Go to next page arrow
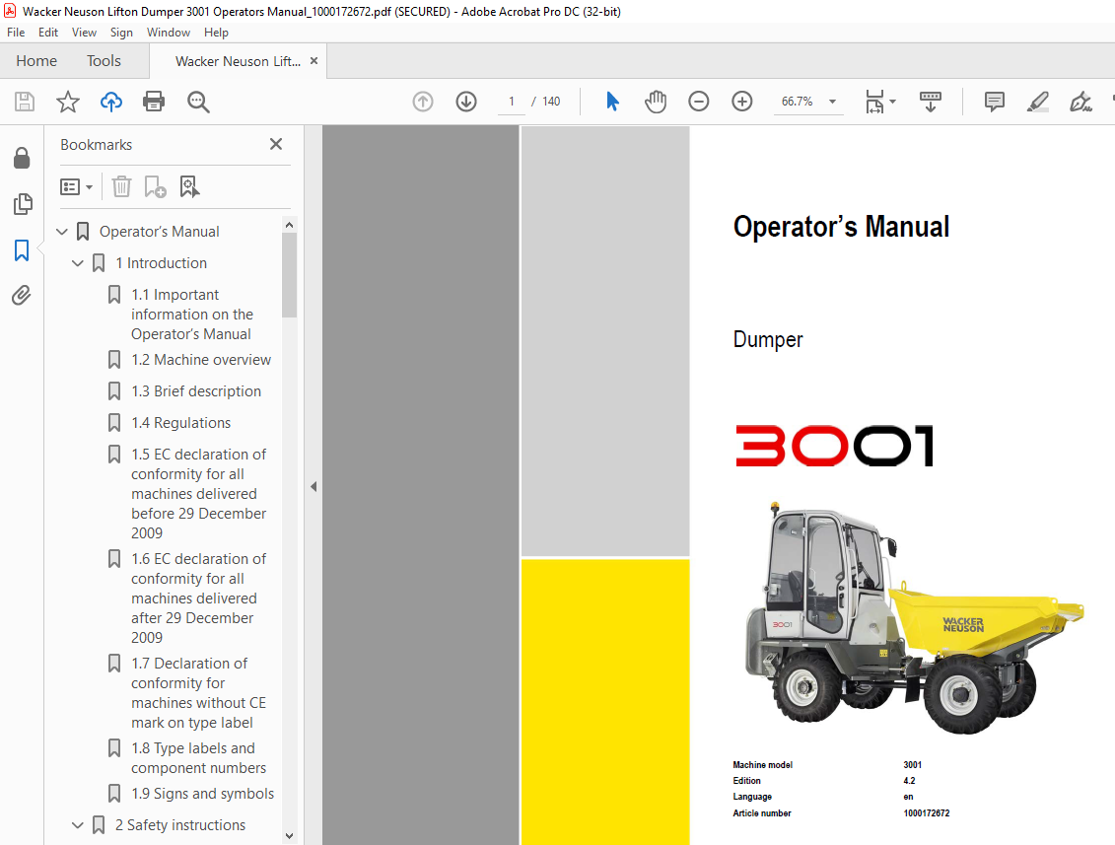 click(x=465, y=102)
